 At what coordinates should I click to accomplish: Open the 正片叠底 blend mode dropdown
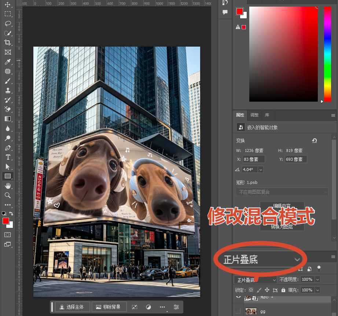coord(255,280)
